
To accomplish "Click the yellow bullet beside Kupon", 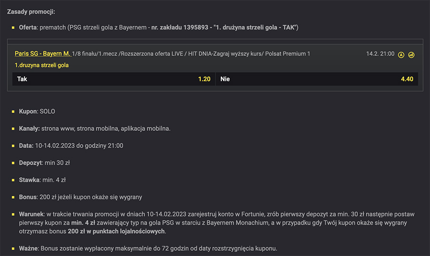I will [14, 112].
